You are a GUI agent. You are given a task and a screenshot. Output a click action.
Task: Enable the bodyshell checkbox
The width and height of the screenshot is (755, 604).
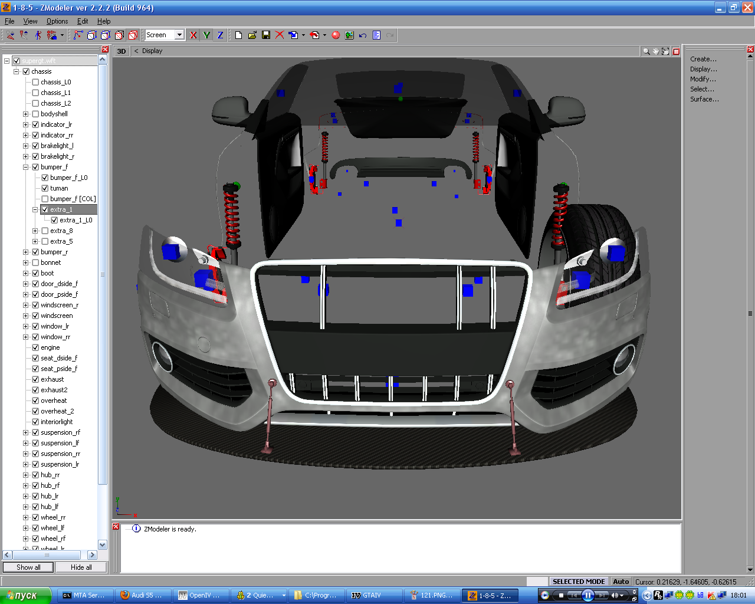35,114
